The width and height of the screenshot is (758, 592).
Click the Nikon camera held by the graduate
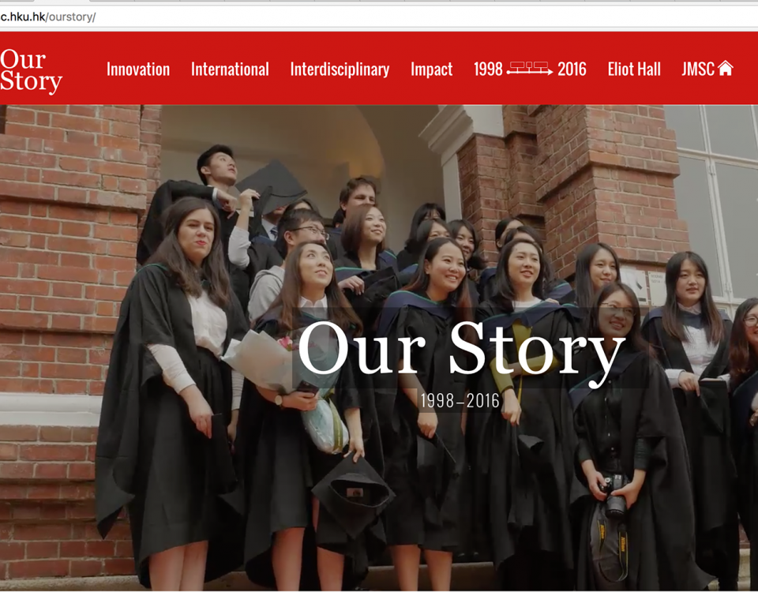click(614, 496)
